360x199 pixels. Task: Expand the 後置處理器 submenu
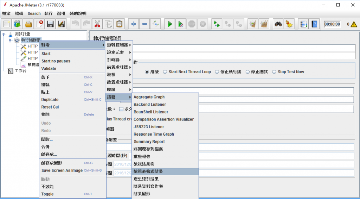119,82
